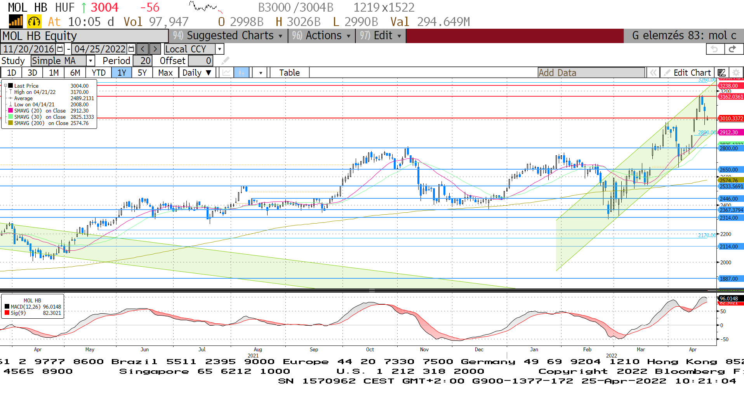Open the start date calendar picker
744x401 pixels.
tap(60, 49)
